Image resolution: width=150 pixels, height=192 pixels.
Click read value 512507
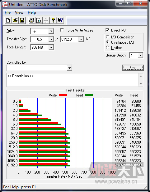pos(135,129)
